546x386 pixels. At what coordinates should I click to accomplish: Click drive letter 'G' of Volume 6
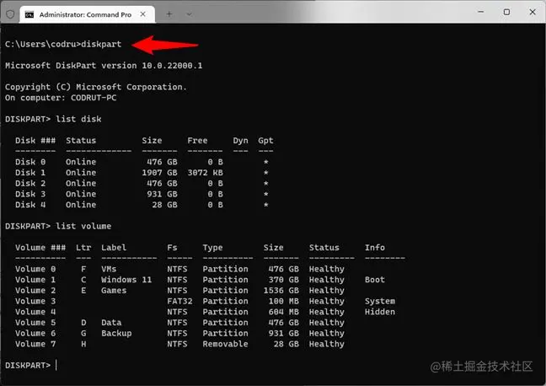83,334
